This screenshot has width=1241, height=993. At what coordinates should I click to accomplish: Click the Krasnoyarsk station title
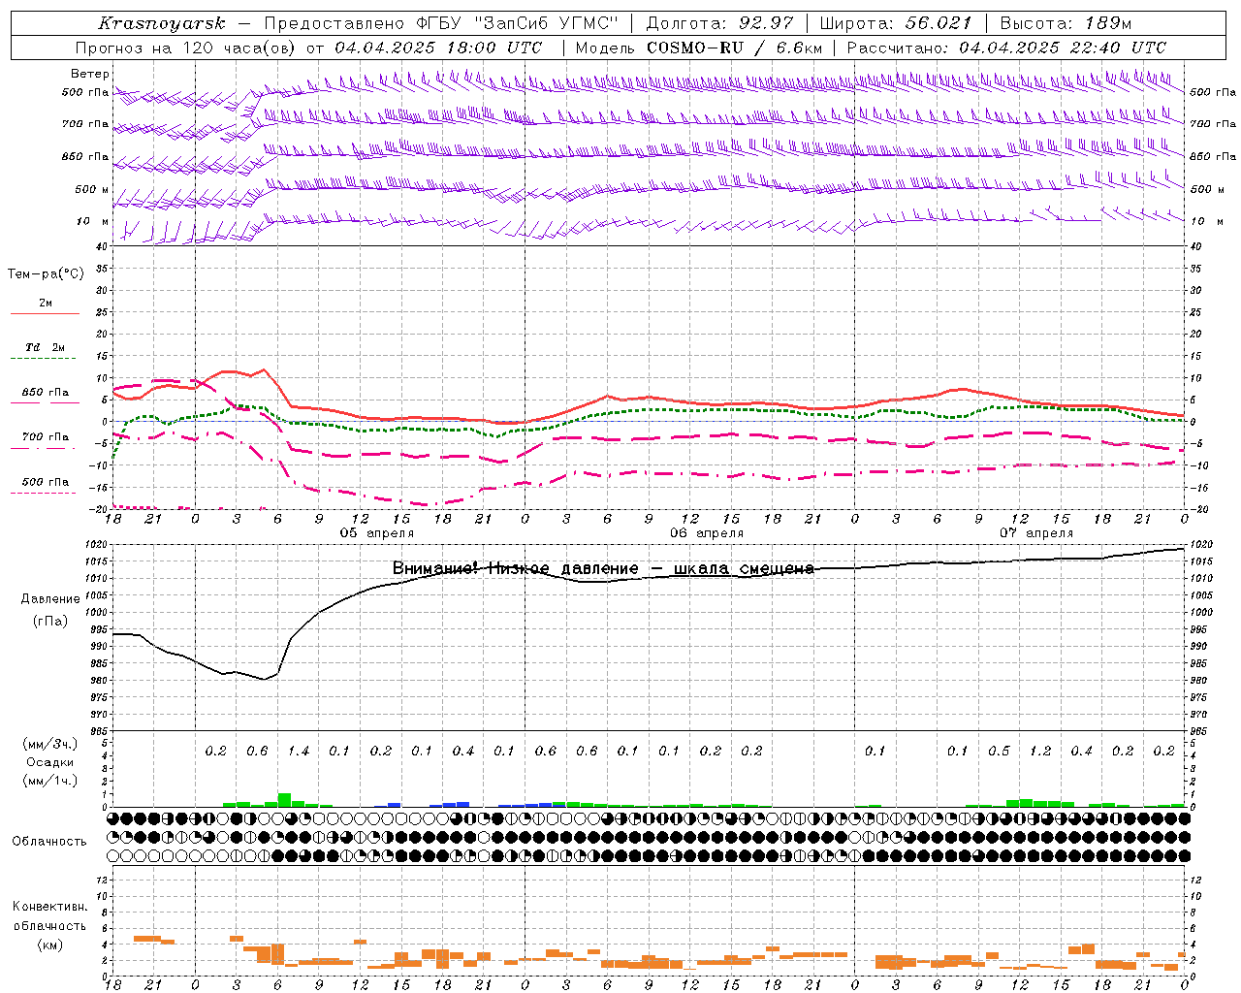[162, 23]
